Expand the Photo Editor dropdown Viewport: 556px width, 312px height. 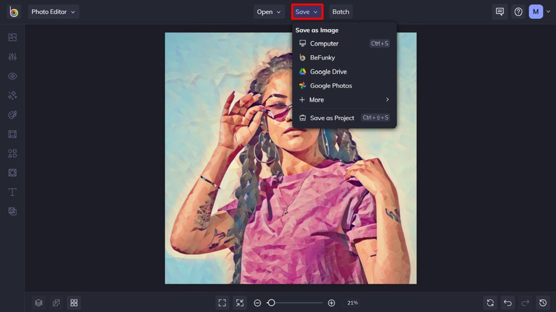(x=54, y=12)
